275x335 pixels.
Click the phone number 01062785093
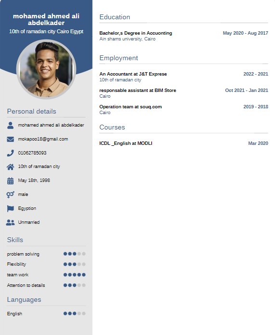[x=32, y=153]
